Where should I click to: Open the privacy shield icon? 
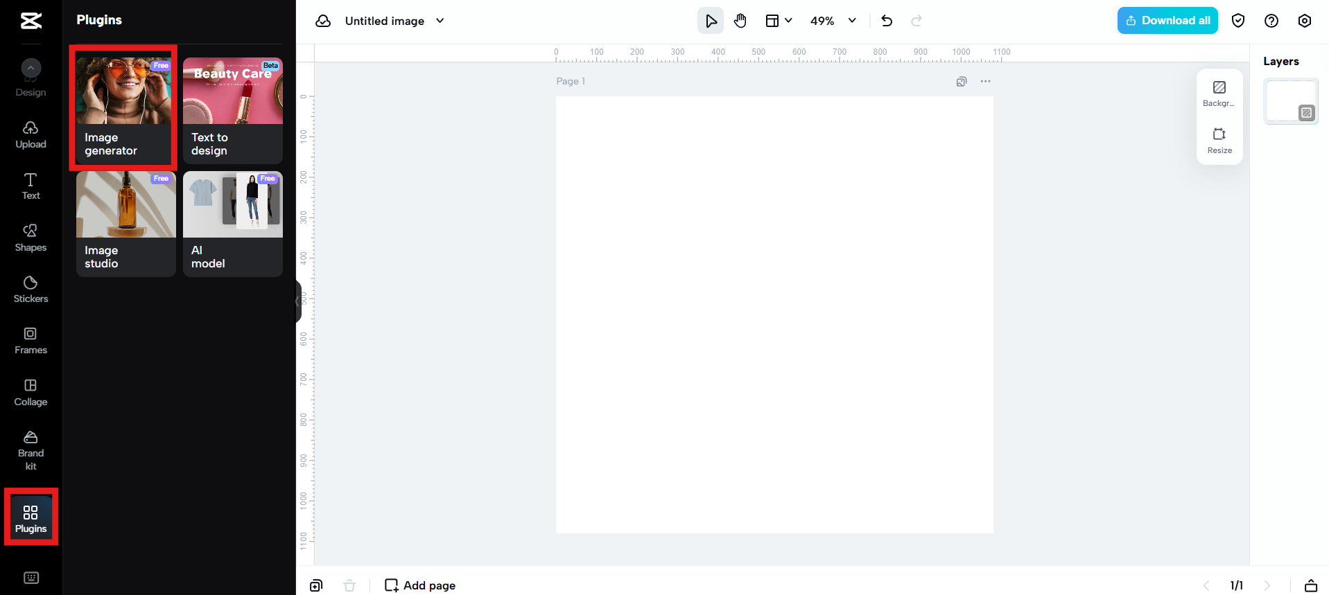point(1238,21)
